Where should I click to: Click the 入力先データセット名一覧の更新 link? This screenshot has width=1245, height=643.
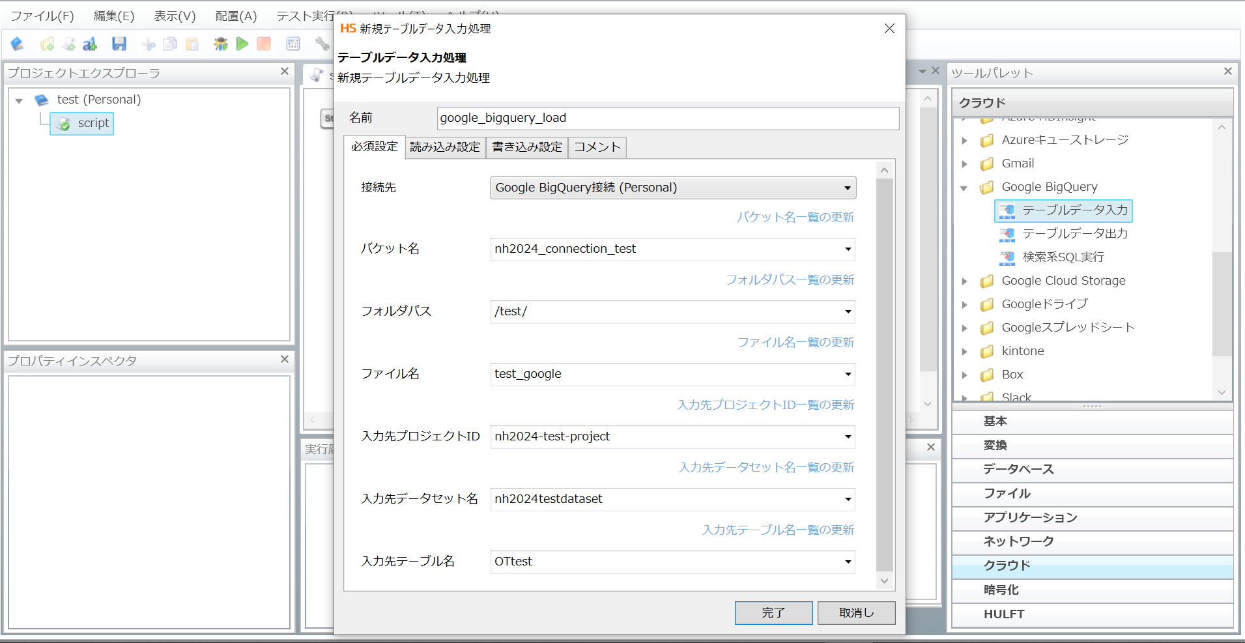[766, 468]
